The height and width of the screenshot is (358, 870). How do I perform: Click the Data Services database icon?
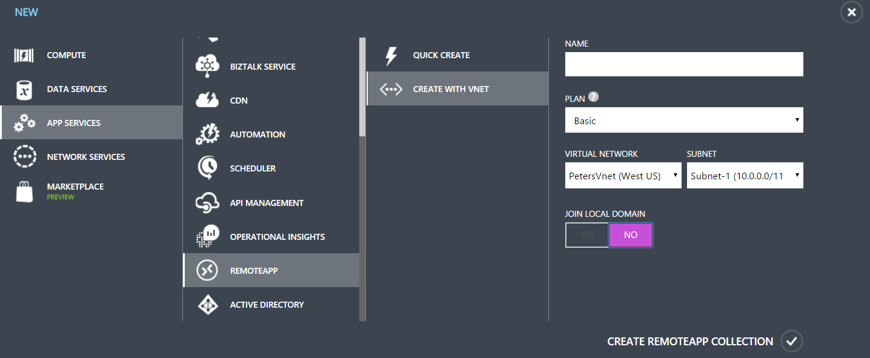coord(24,89)
